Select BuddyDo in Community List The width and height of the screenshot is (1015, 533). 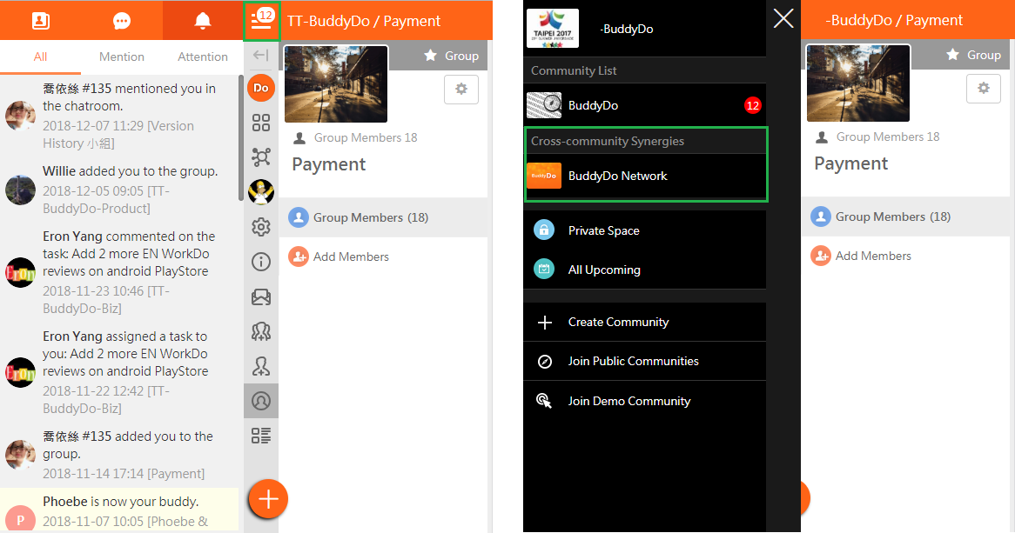645,105
